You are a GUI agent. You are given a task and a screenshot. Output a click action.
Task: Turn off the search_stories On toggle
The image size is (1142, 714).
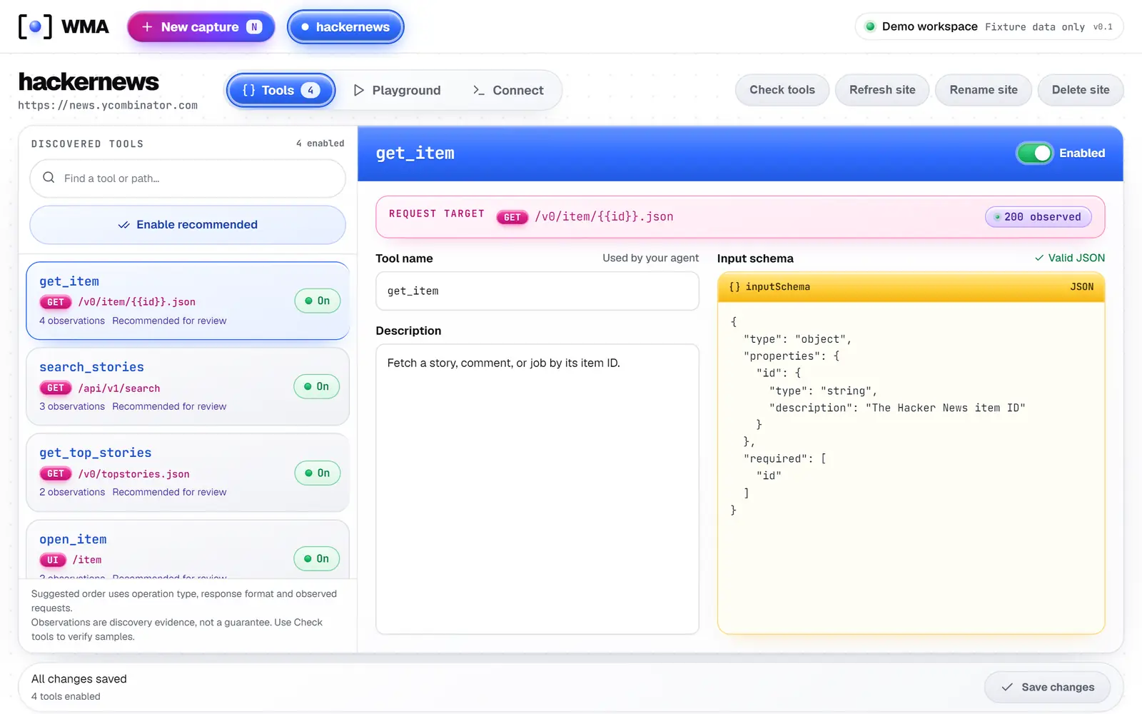(317, 386)
